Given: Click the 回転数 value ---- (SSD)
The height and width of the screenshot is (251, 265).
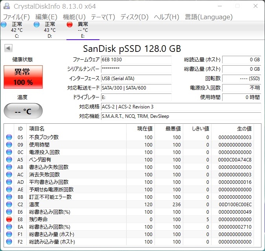Looking at the screenshot, I should (x=242, y=79).
